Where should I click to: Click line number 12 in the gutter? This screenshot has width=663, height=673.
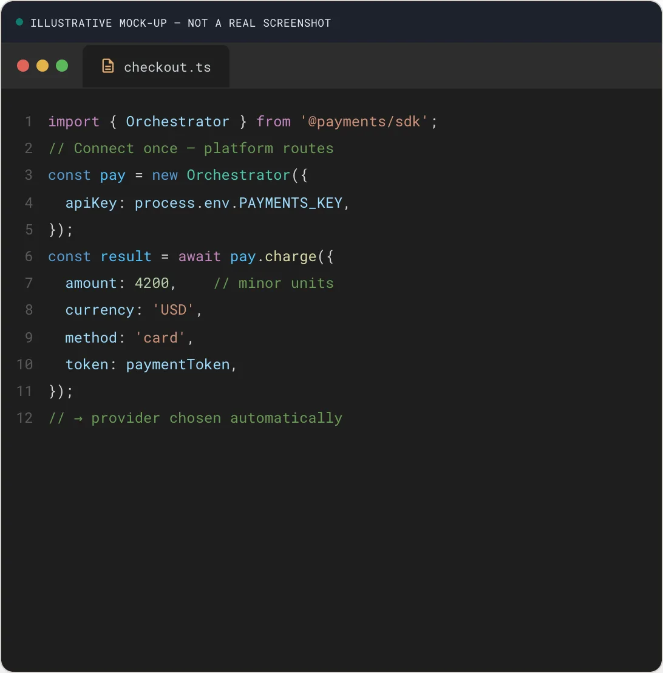24,418
